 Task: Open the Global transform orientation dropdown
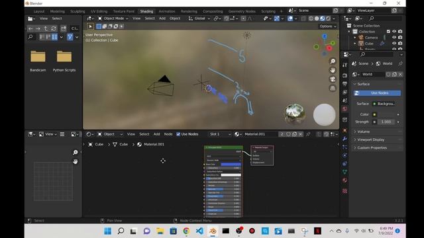(x=199, y=19)
